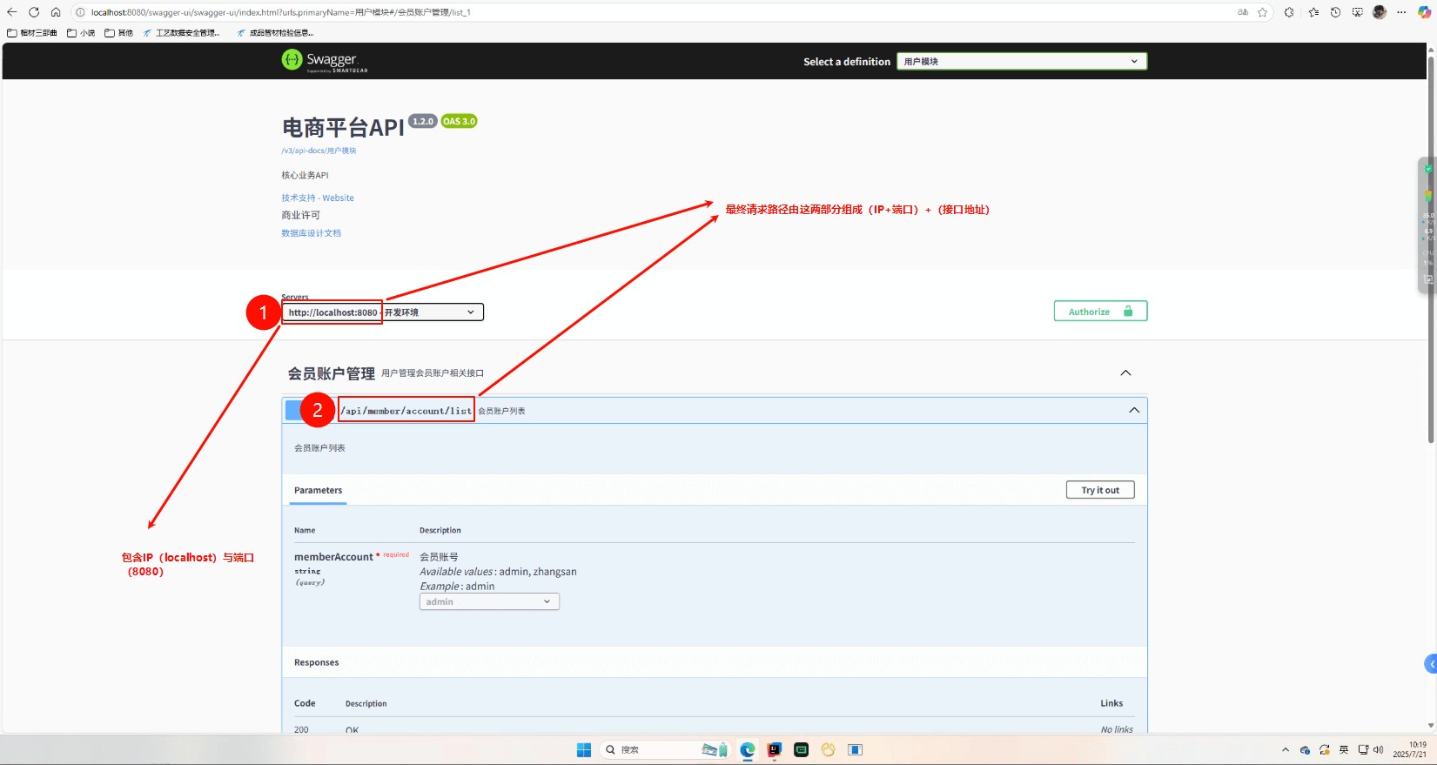Click the Windows taskbar search box
This screenshot has width=1437, height=765.
coord(648,749)
